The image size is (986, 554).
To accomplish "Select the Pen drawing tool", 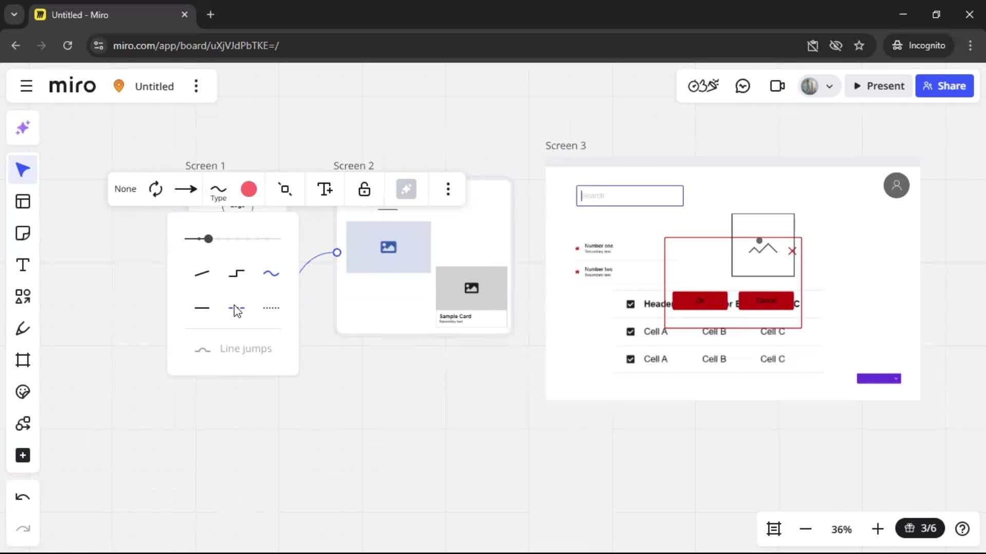I will (x=23, y=328).
